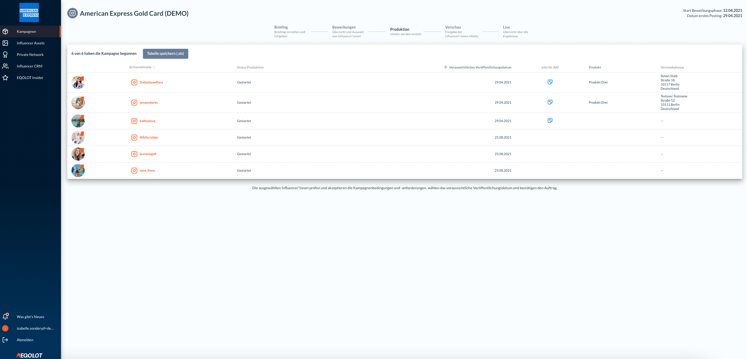Image resolution: width=747 pixels, height=359 pixels.
Task: Click the Influencer Assets image icon
Action: click(x=5, y=43)
